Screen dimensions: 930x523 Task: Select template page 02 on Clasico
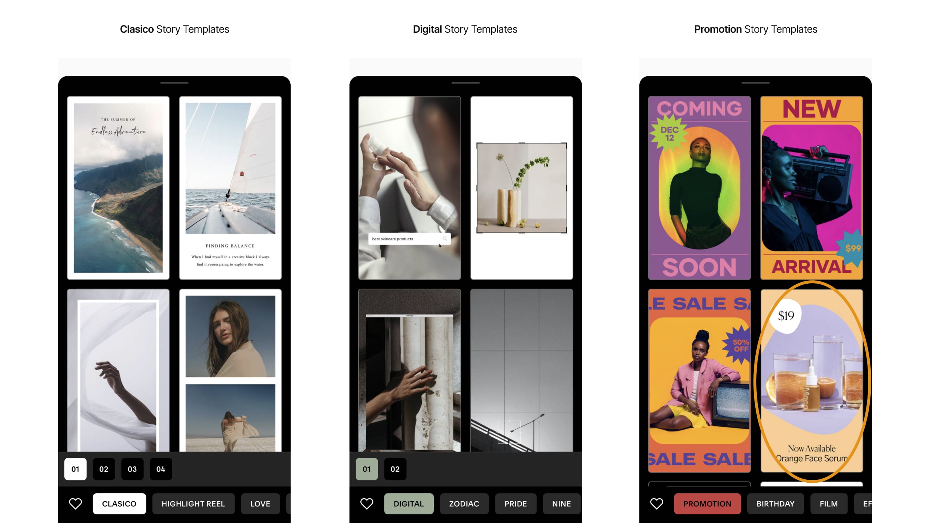104,469
